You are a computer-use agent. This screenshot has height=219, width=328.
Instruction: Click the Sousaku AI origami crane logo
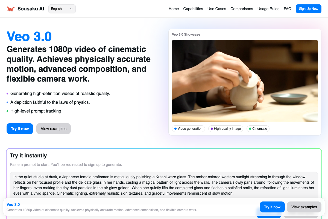click(11, 9)
